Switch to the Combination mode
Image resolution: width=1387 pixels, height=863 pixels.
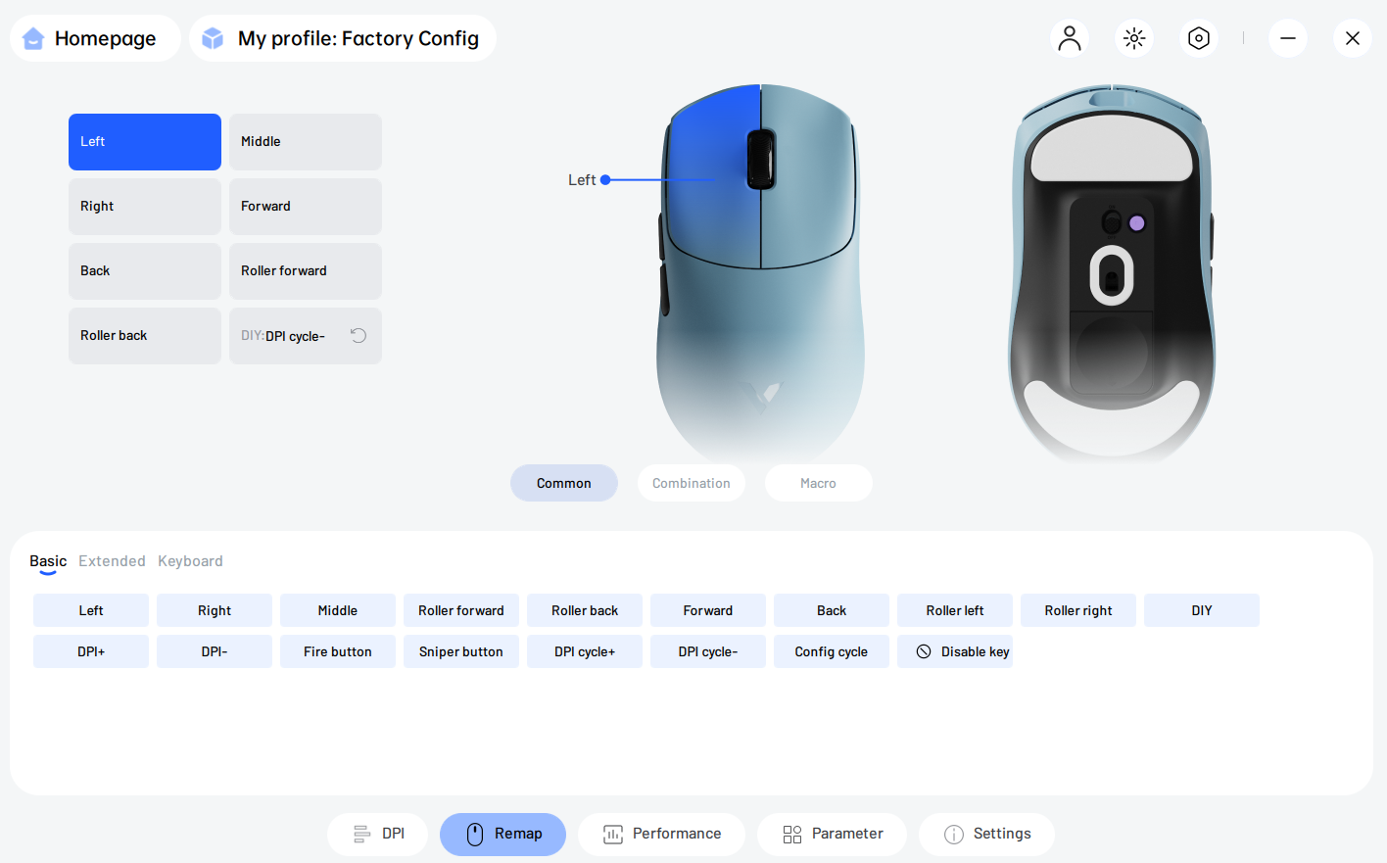click(x=692, y=483)
